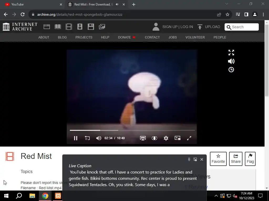The height and width of the screenshot is (201, 269).
Task: Open the Windows notification center
Action: pyautogui.click(x=260, y=196)
